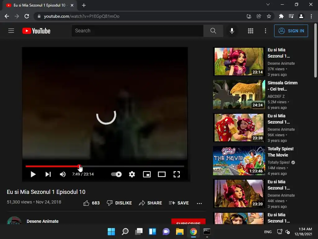Viewport: 318px width, 239px height.
Task: Open the terminal app on taskbar
Action: (207, 232)
